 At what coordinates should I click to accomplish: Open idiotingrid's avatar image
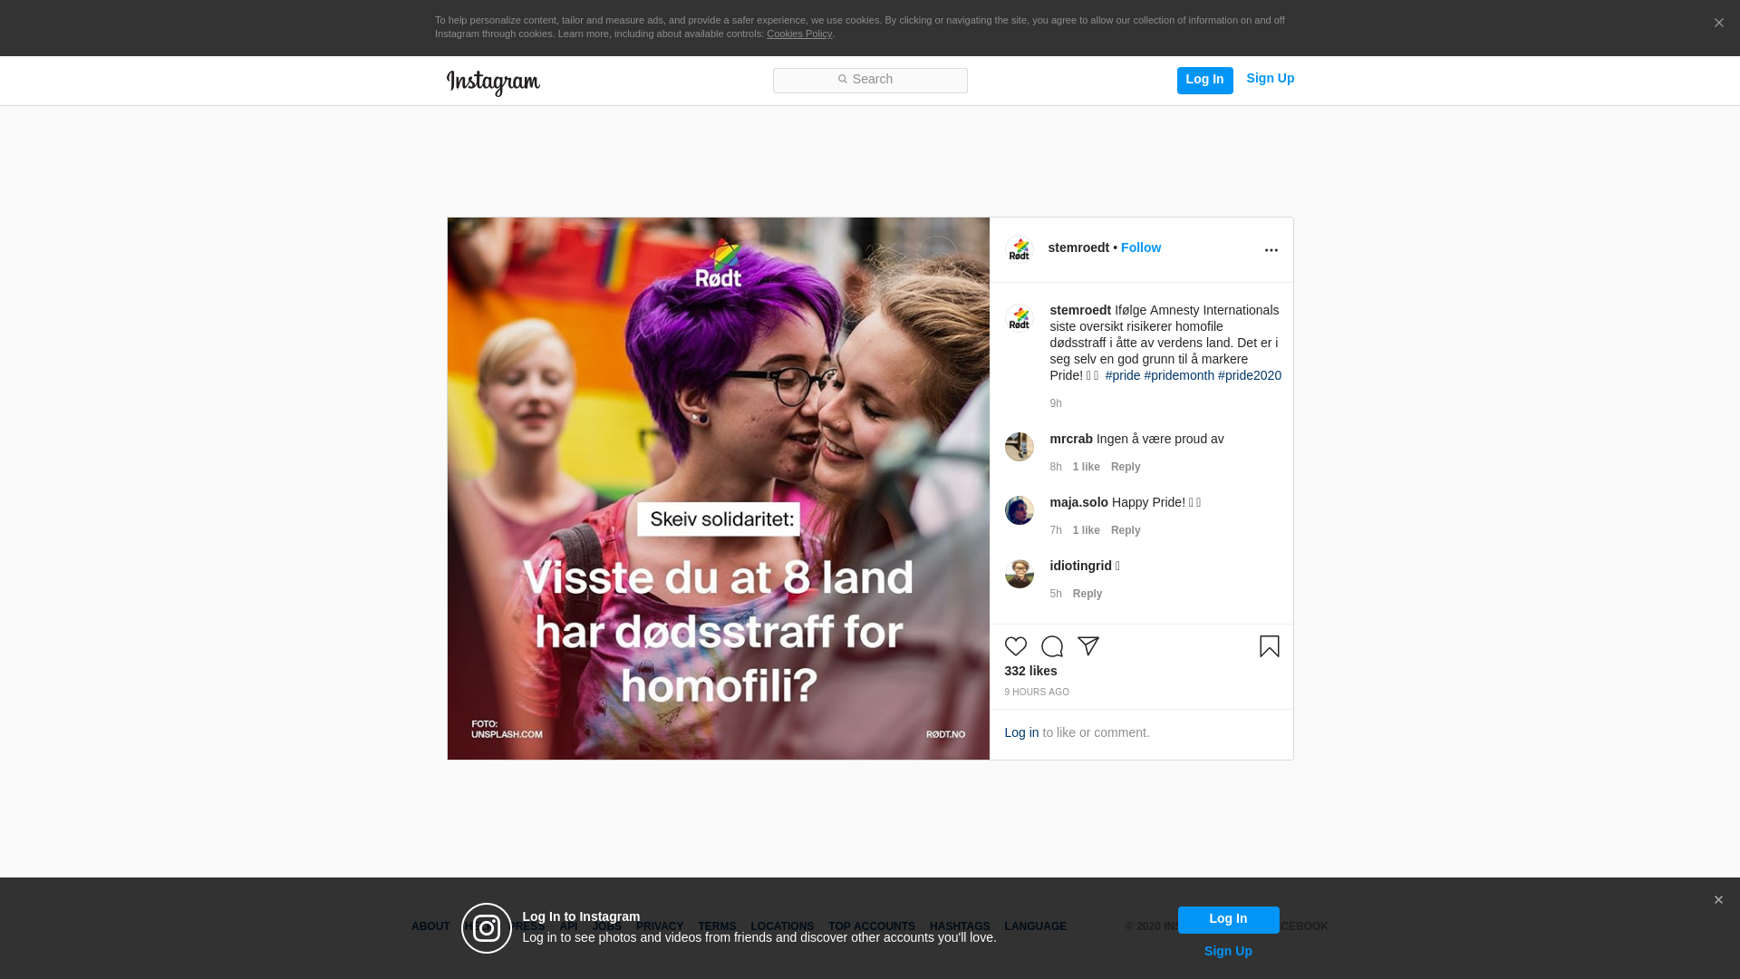coord(1019,574)
